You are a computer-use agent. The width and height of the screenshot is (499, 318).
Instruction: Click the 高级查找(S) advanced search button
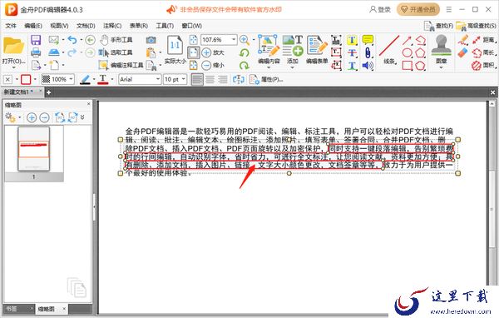click(x=476, y=26)
